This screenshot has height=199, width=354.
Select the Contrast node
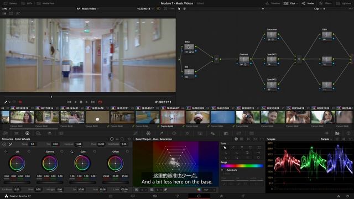(244, 60)
